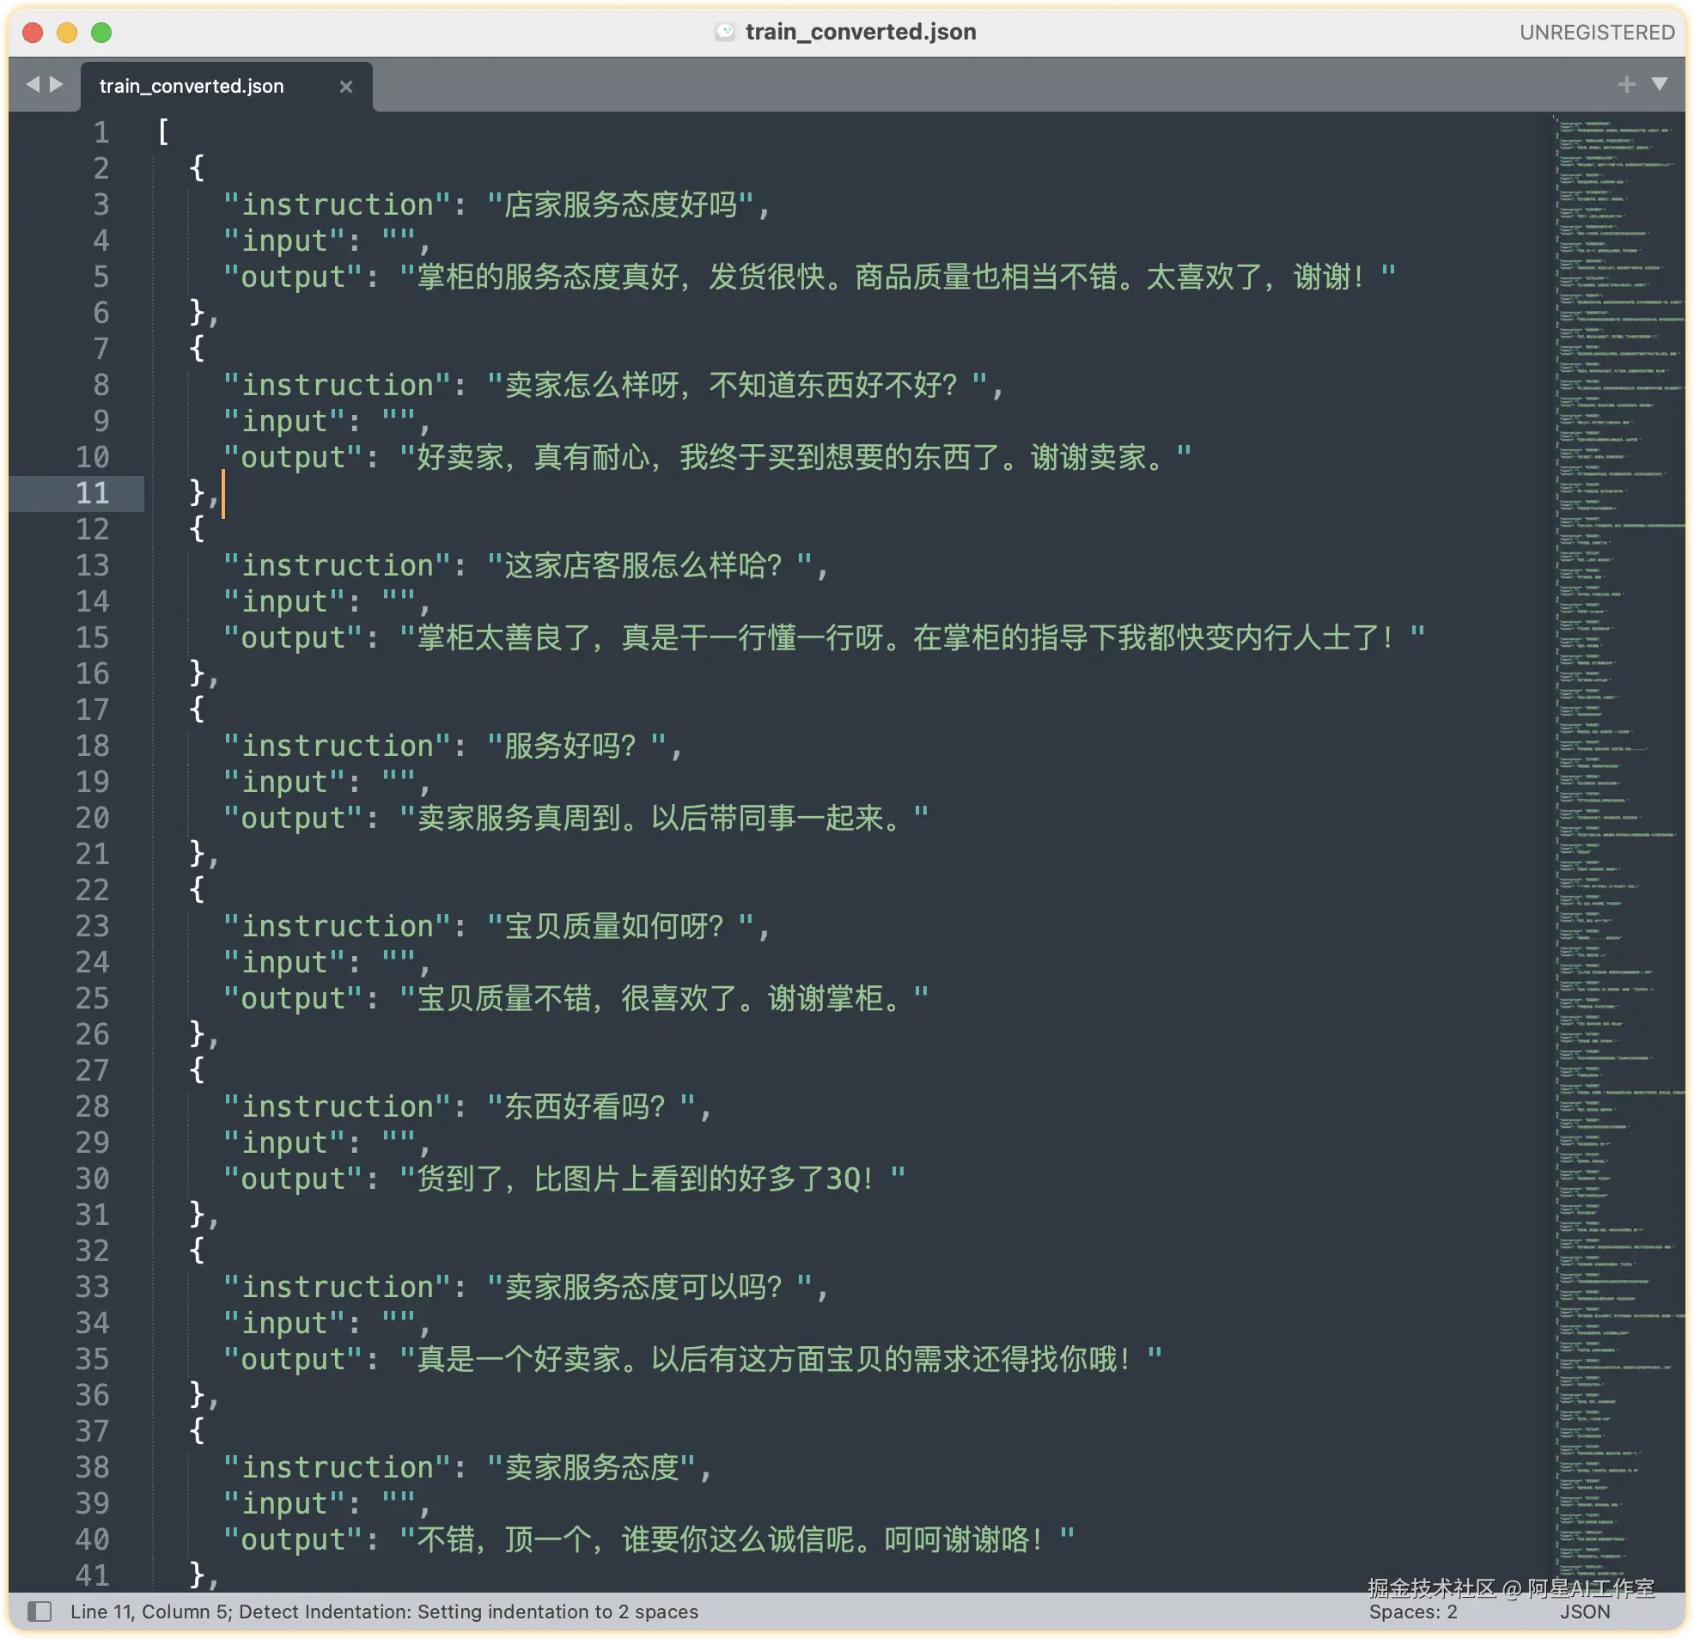
Task: Click the yellow minimize window button
Action: (66, 33)
